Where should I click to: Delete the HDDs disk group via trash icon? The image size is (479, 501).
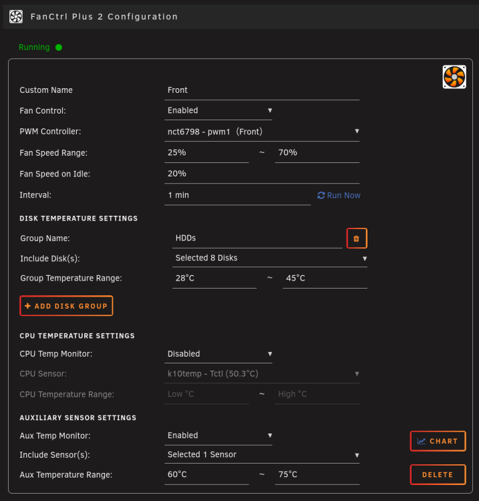point(357,238)
